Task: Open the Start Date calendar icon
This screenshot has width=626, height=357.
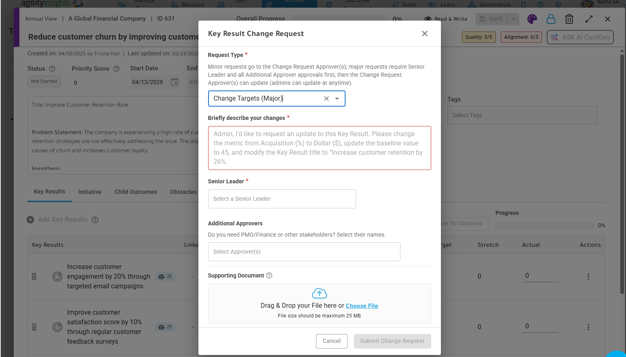Action: (175, 82)
